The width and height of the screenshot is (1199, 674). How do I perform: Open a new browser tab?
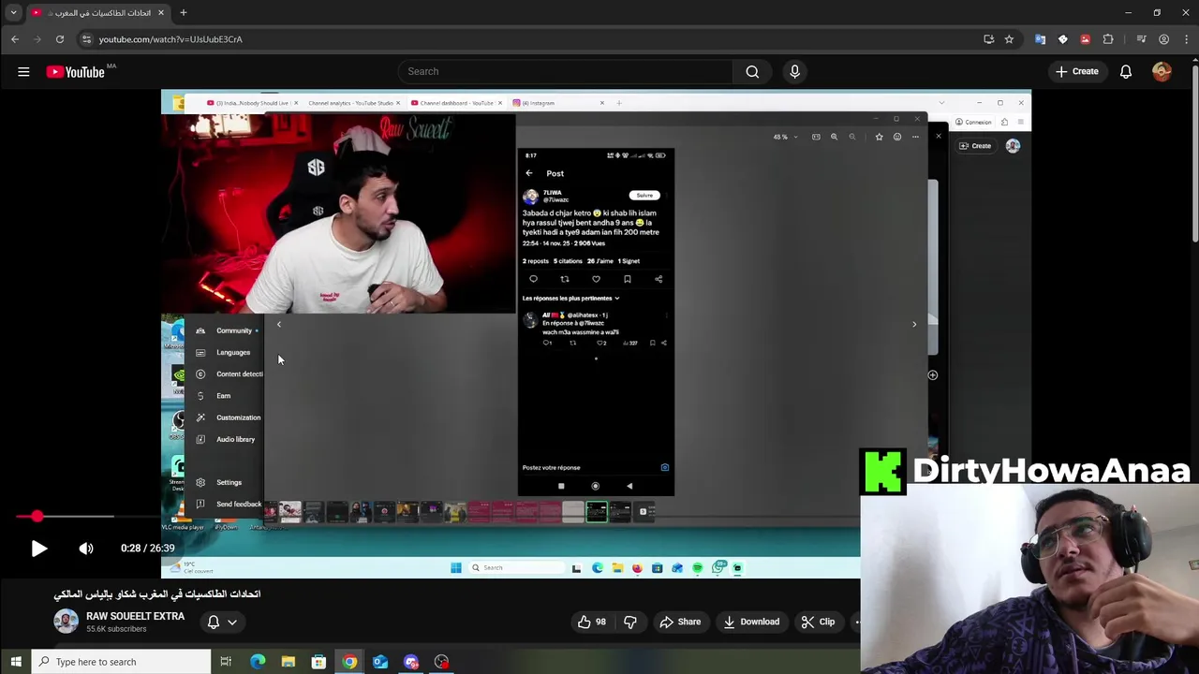point(184,12)
